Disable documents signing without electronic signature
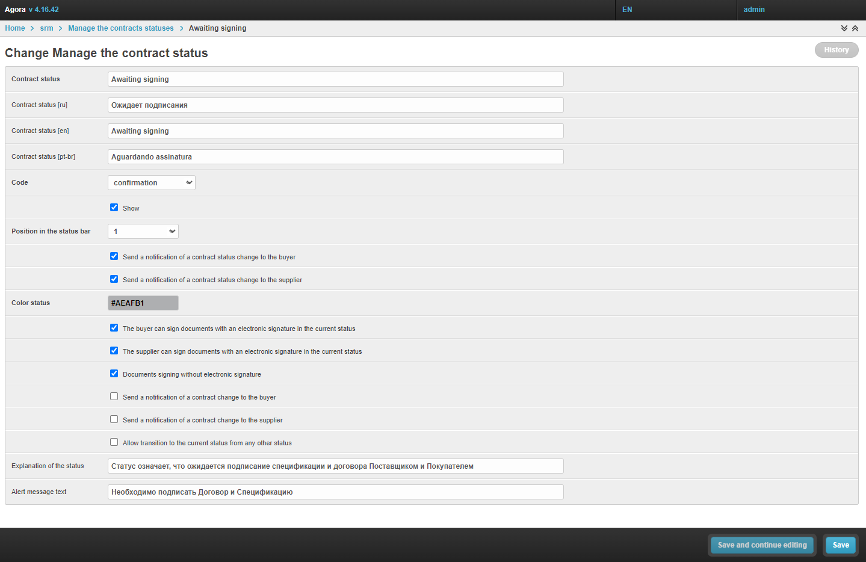 (x=114, y=374)
